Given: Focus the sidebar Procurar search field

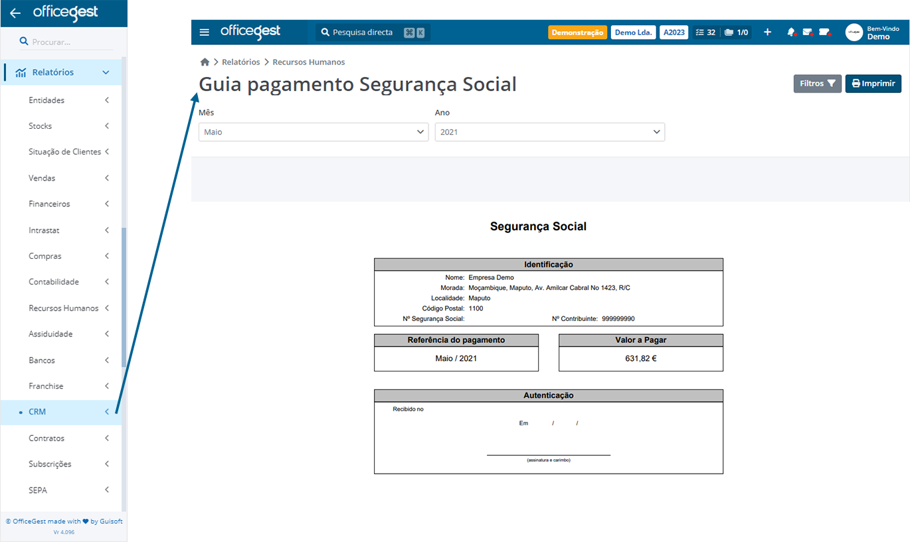Looking at the screenshot, I should (x=66, y=41).
